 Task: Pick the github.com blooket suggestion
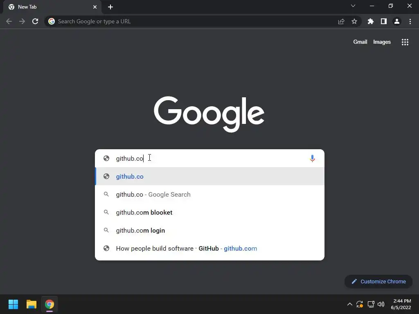coord(210,212)
